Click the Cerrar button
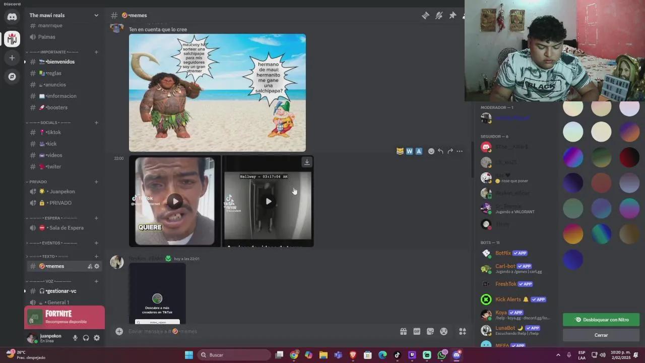645x363 pixels. [601, 335]
